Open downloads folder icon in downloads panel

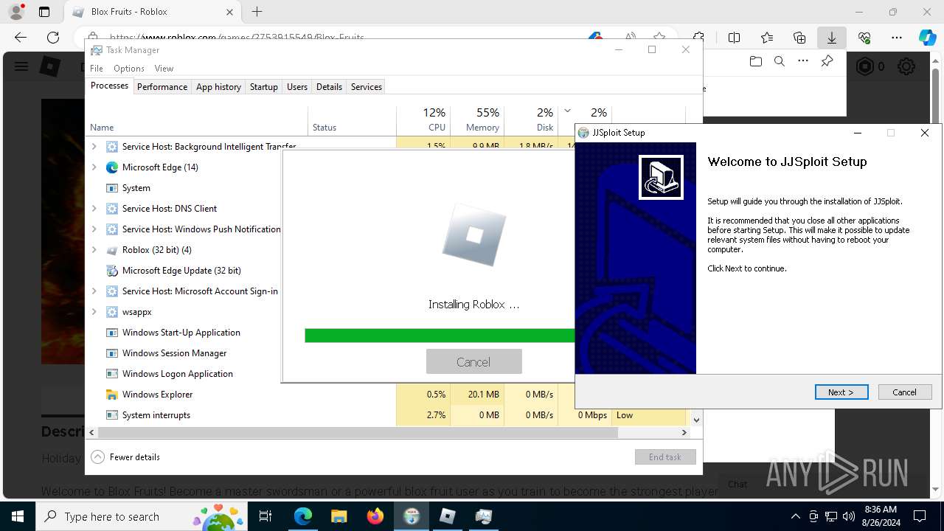click(x=755, y=62)
